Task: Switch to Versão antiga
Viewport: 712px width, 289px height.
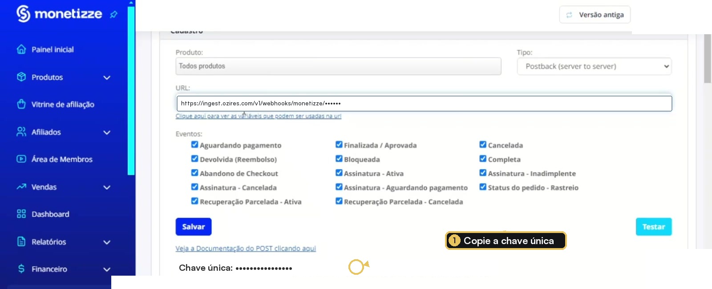Action: click(595, 15)
